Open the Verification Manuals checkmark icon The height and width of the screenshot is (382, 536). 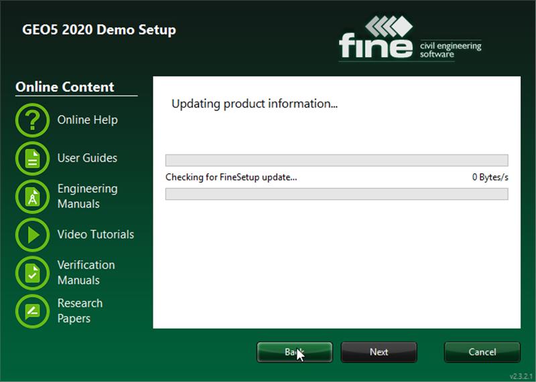tap(32, 273)
